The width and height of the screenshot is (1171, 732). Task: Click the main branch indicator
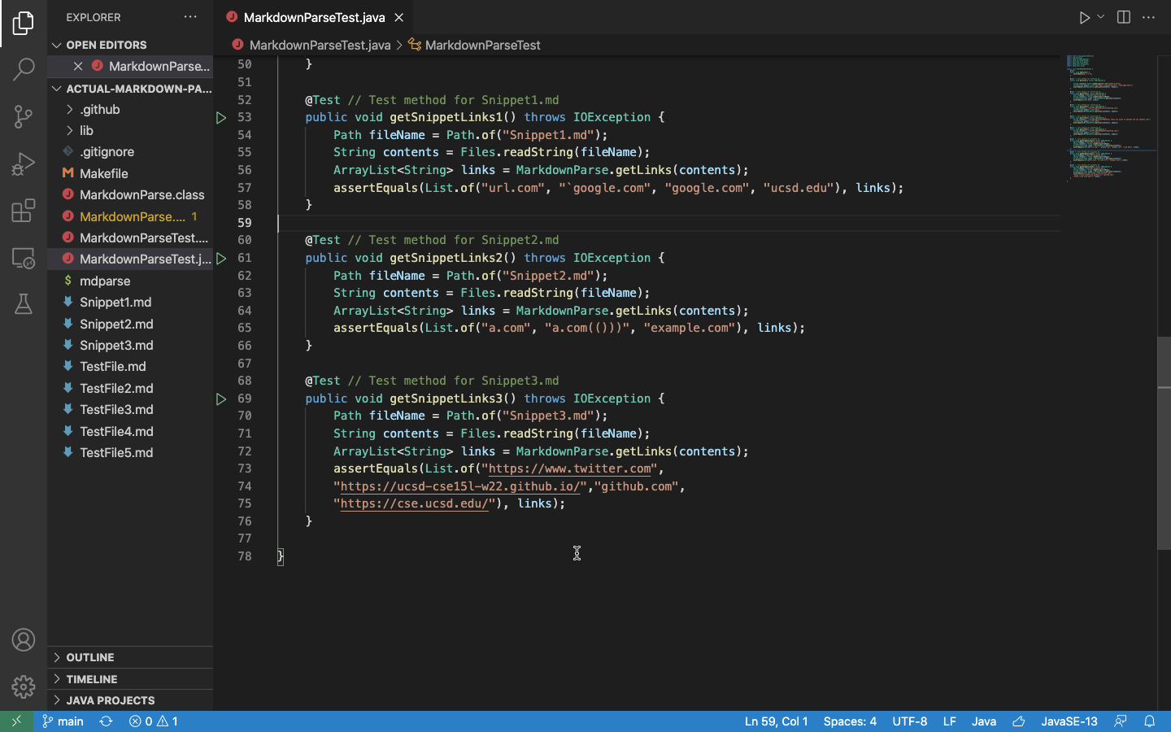pyautogui.click(x=63, y=721)
